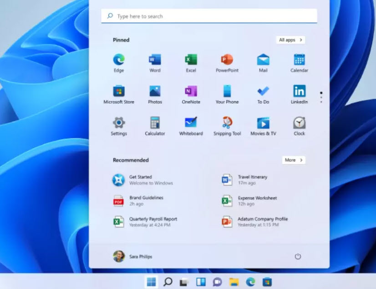This screenshot has width=376, height=289.
Task: Open the Calendar app
Action: click(x=299, y=63)
